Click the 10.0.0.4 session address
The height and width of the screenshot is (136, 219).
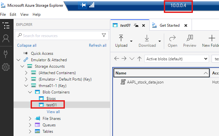[x=178, y=5]
